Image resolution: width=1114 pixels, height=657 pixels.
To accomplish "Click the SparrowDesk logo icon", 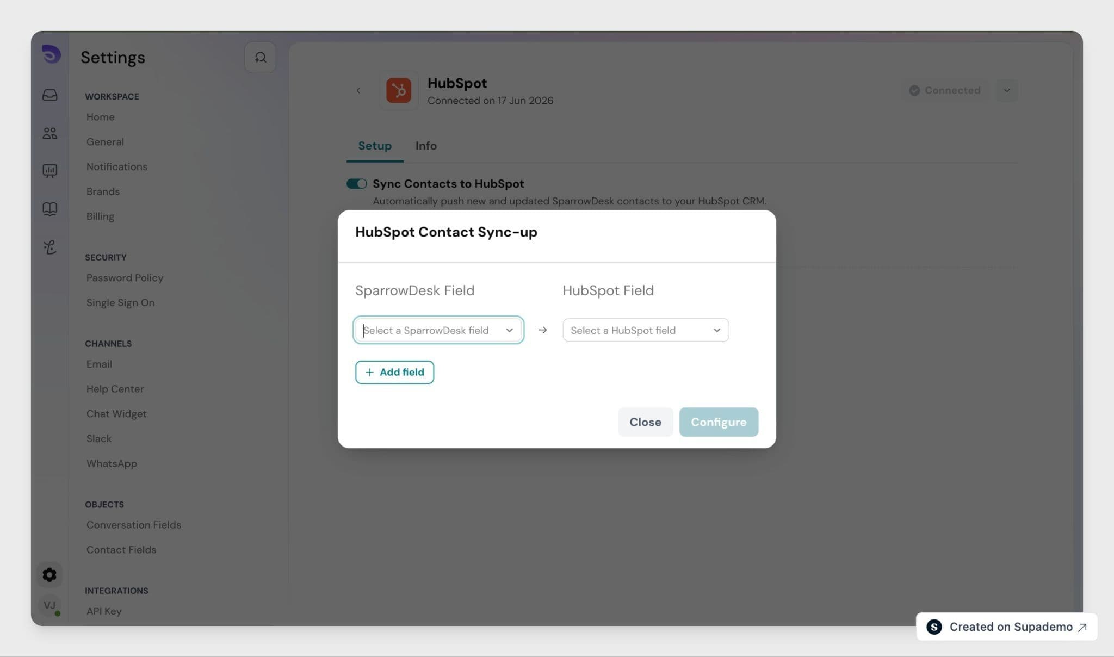I will 51,54.
